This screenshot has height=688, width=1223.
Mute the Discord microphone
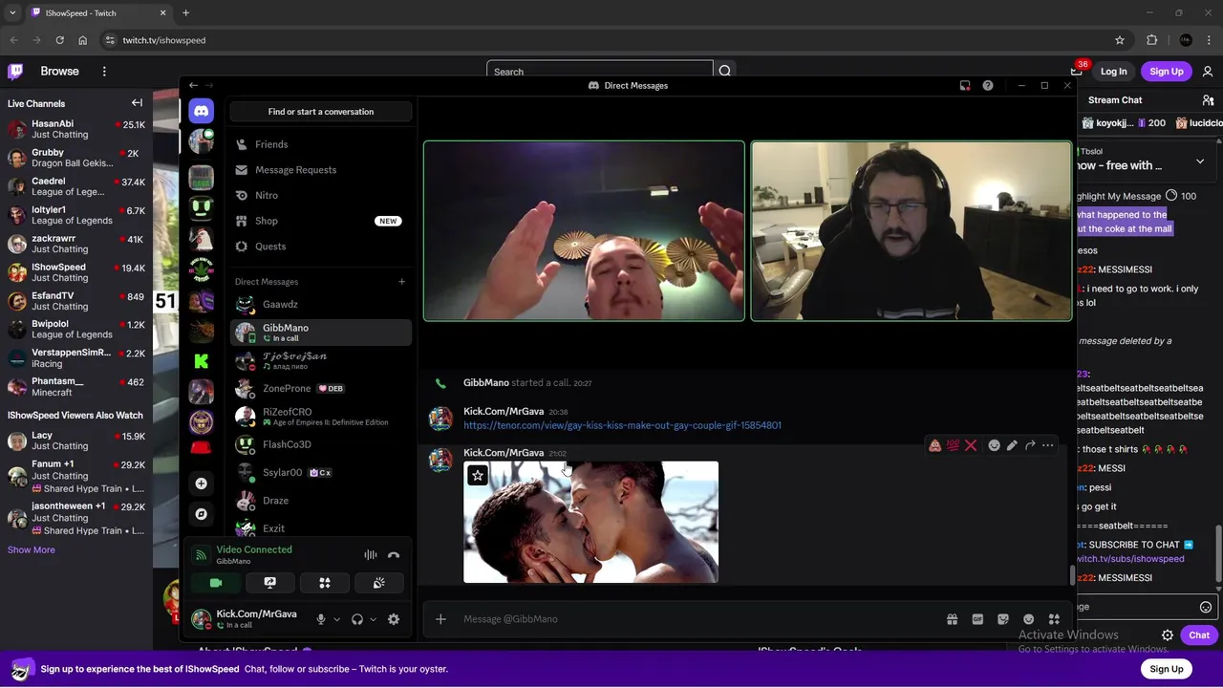321,619
